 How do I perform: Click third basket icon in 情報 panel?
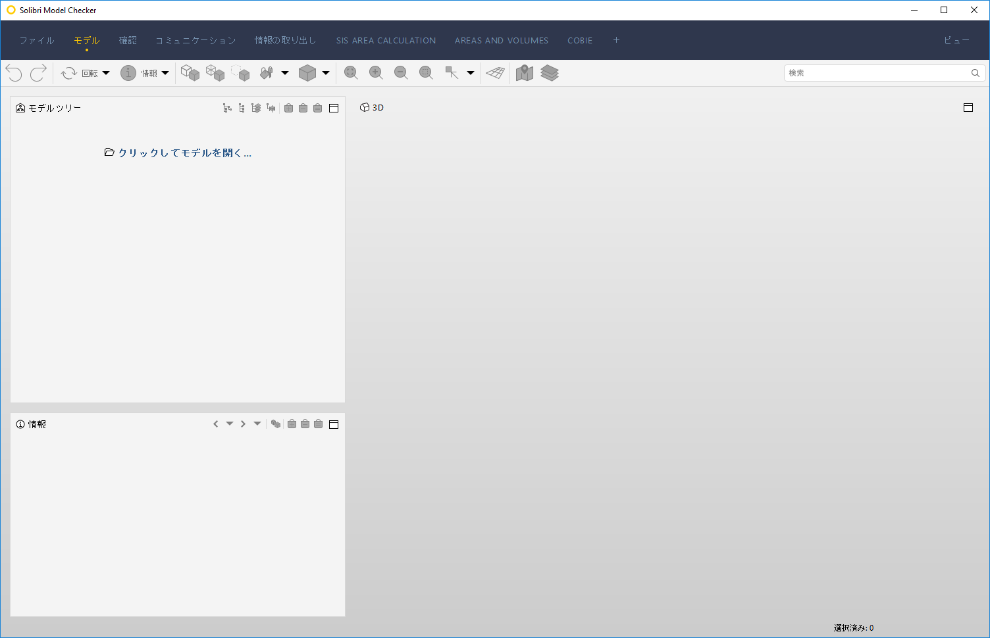click(318, 424)
